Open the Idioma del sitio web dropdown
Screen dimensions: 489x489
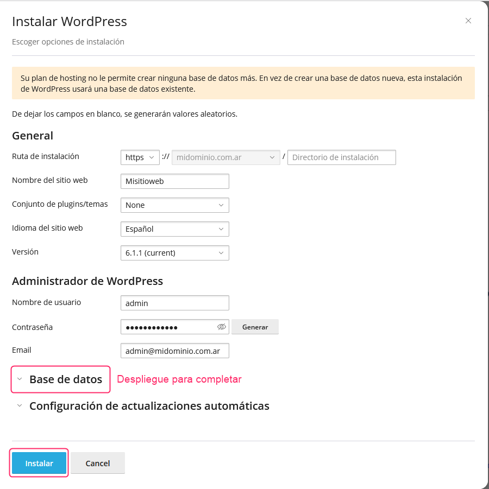pyautogui.click(x=175, y=229)
